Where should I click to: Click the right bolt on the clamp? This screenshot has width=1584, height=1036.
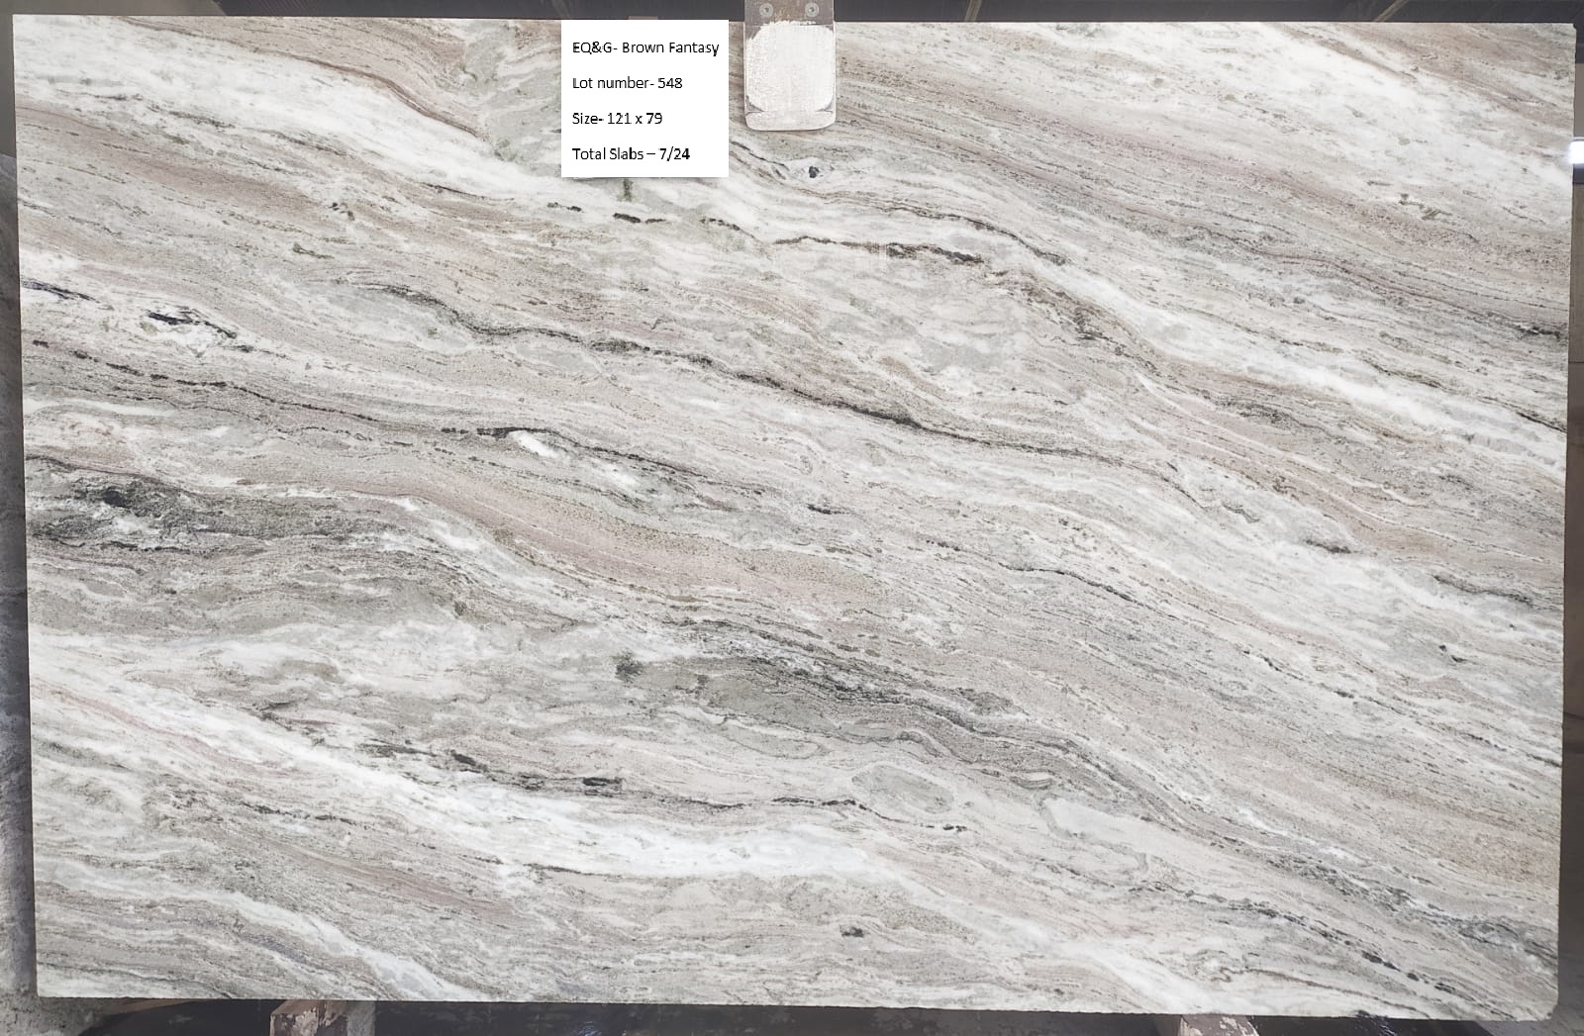coord(813,8)
